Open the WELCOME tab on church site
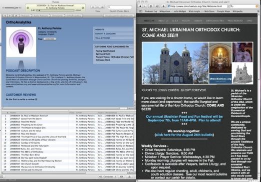This screenshot has height=182, width=261. tap(149, 21)
